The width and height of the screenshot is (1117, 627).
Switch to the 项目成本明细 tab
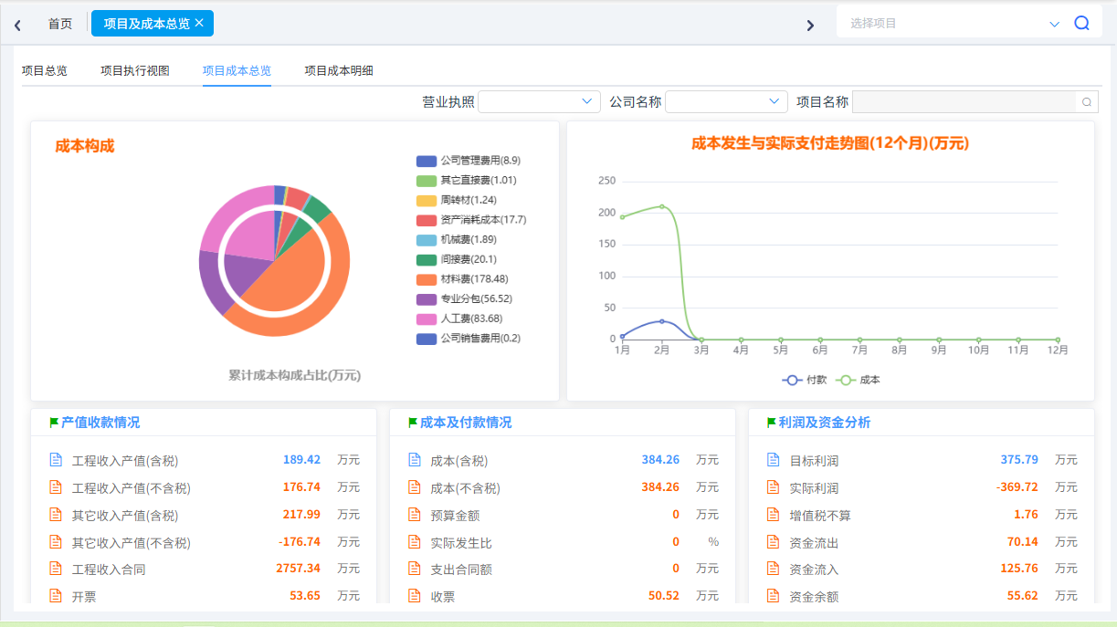(x=337, y=69)
